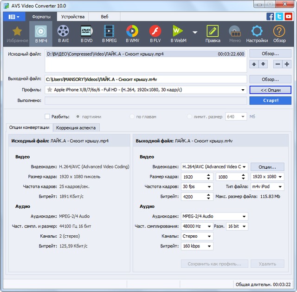Select the лимит. размер radio option
Viewport: 297px width, 292px height.
pos(189,117)
